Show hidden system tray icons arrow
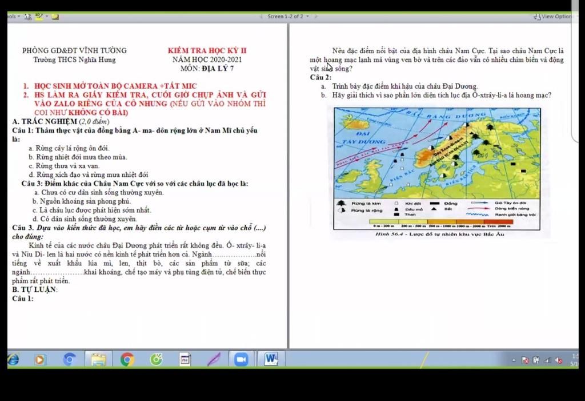Viewport: 585px width, 401px height. [514, 360]
